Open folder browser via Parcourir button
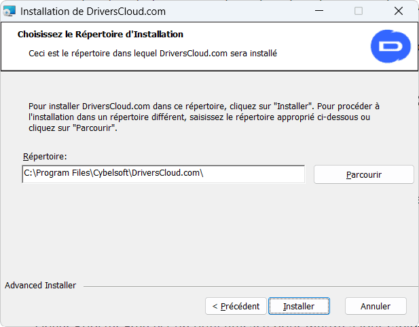Image resolution: width=419 pixels, height=327 pixels. [x=364, y=174]
